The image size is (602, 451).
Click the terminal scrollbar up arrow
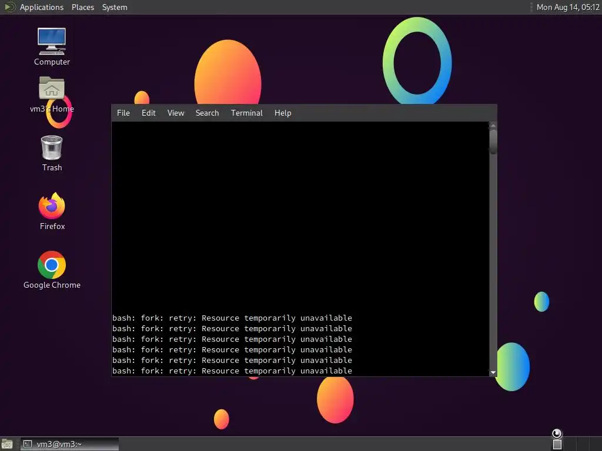point(493,126)
